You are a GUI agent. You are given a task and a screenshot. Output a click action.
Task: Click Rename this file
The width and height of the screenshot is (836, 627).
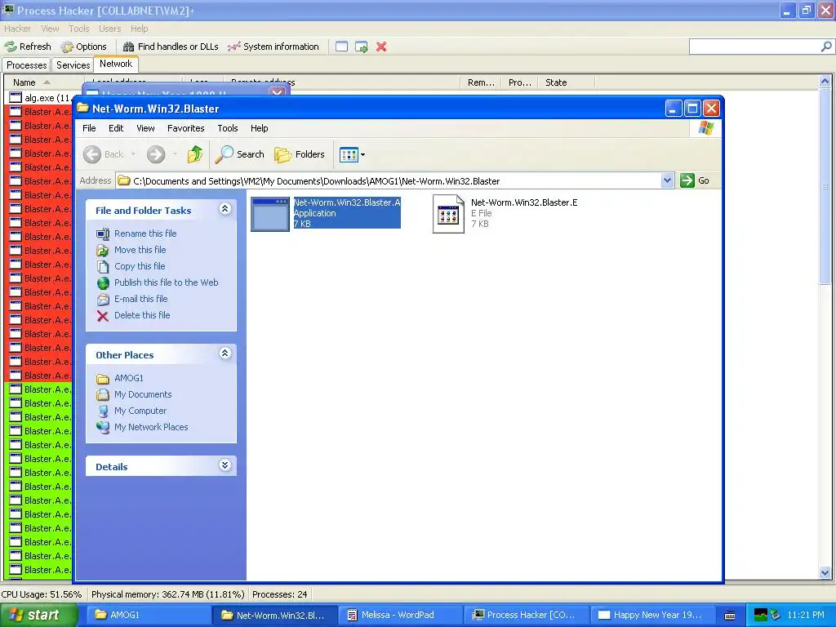coord(145,233)
